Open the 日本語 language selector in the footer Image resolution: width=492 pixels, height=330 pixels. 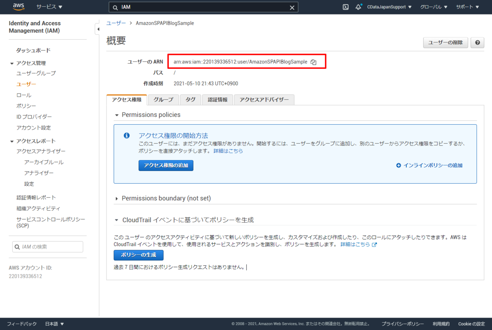[x=54, y=323]
